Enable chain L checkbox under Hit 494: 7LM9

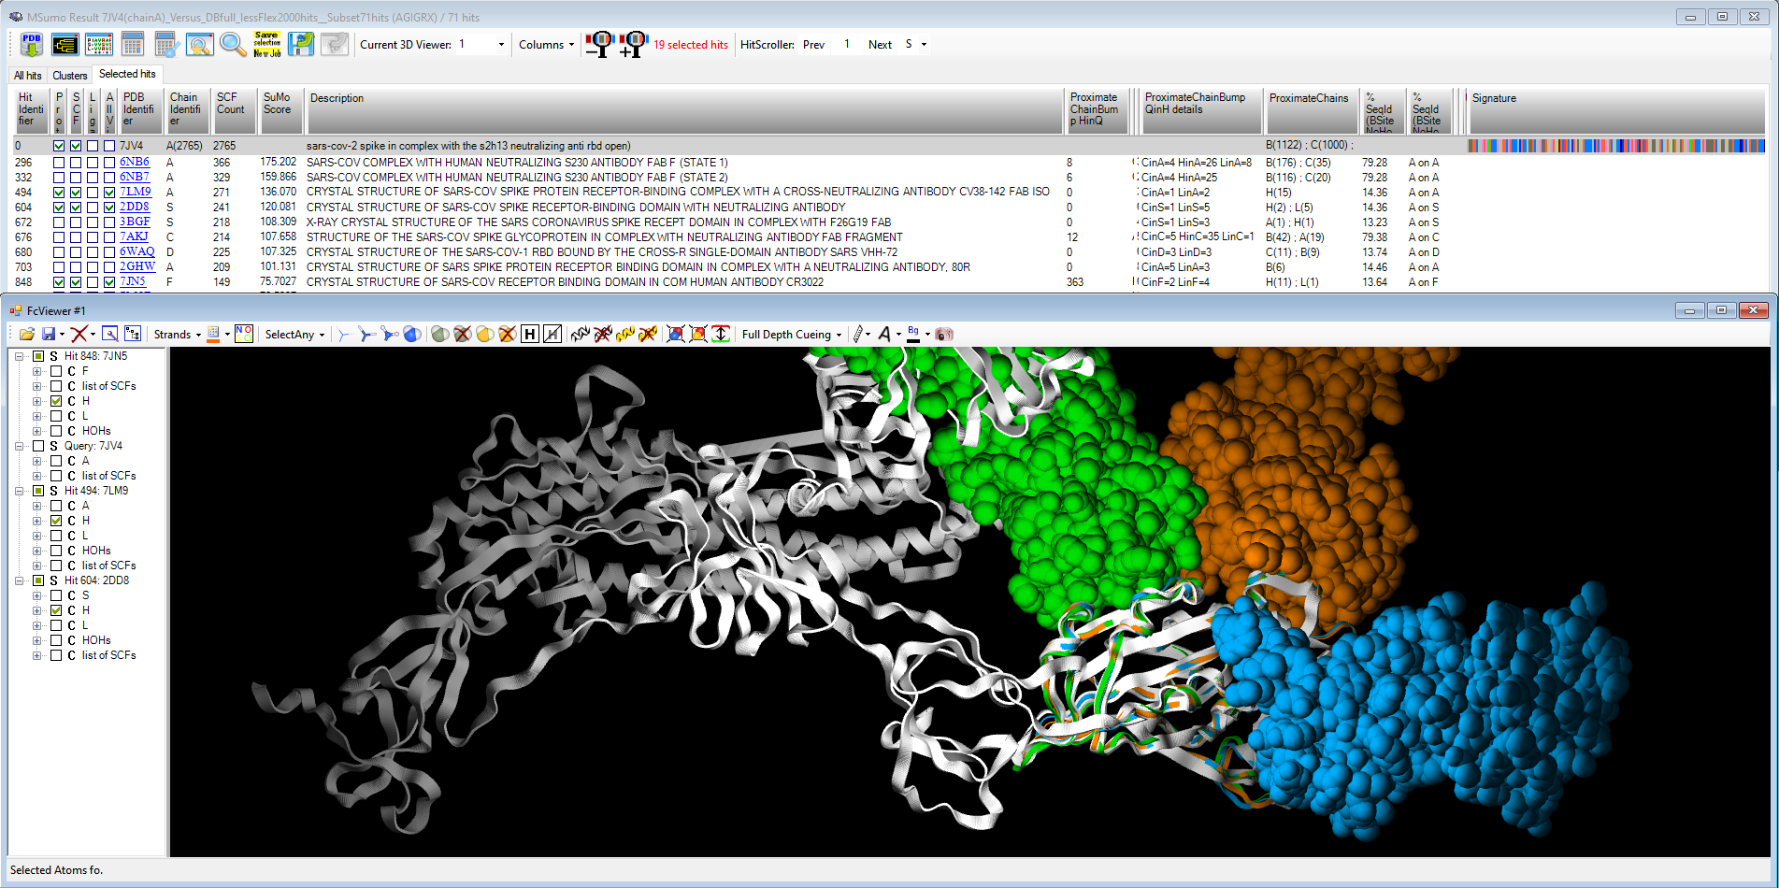pos(56,536)
